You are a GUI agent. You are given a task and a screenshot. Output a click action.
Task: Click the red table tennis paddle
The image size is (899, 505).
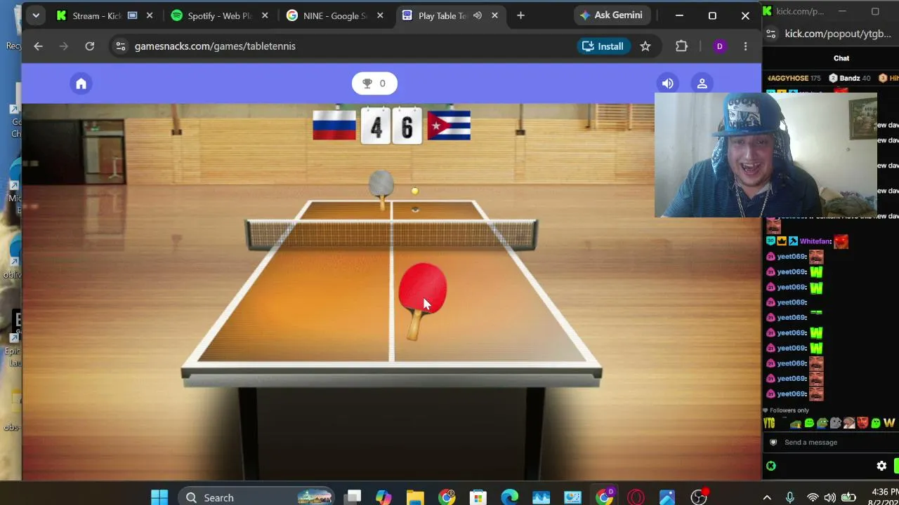(x=422, y=300)
